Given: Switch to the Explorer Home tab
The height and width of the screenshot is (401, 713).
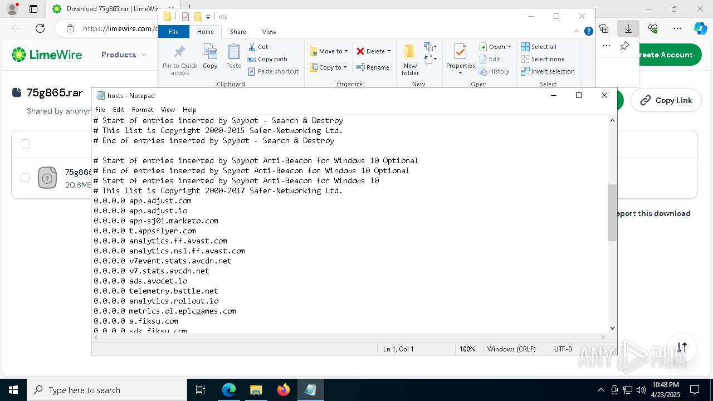Looking at the screenshot, I should click(x=206, y=32).
